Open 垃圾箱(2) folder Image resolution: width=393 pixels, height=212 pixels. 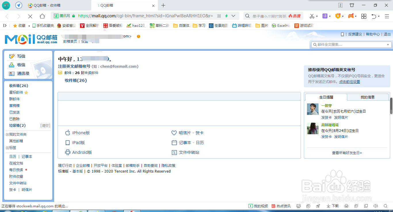(18, 126)
